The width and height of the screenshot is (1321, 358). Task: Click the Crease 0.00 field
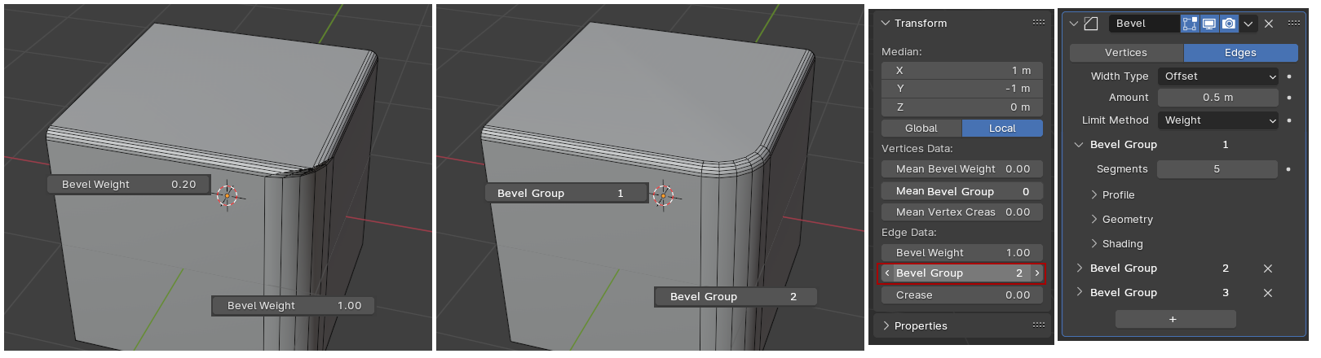(x=962, y=295)
